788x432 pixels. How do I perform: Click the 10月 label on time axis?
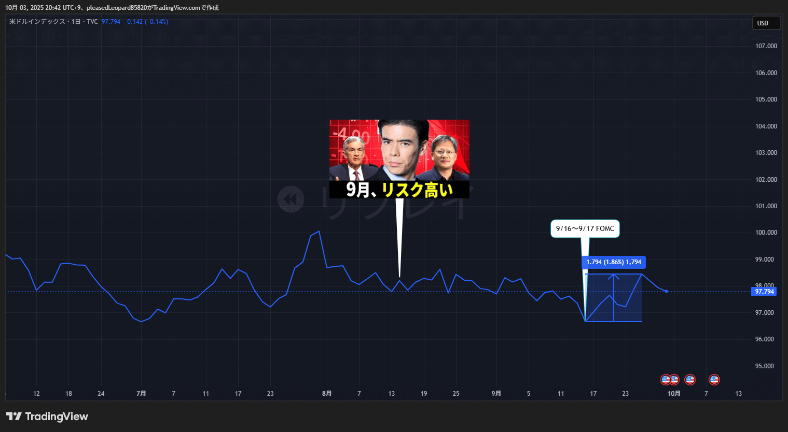coord(673,394)
